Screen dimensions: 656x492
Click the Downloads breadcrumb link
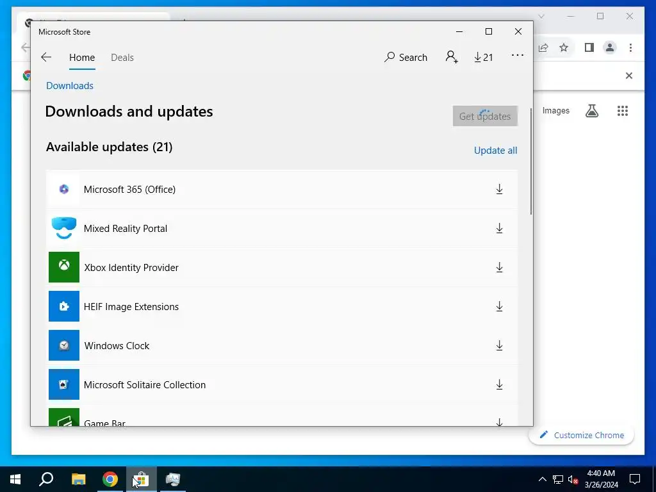tap(70, 85)
